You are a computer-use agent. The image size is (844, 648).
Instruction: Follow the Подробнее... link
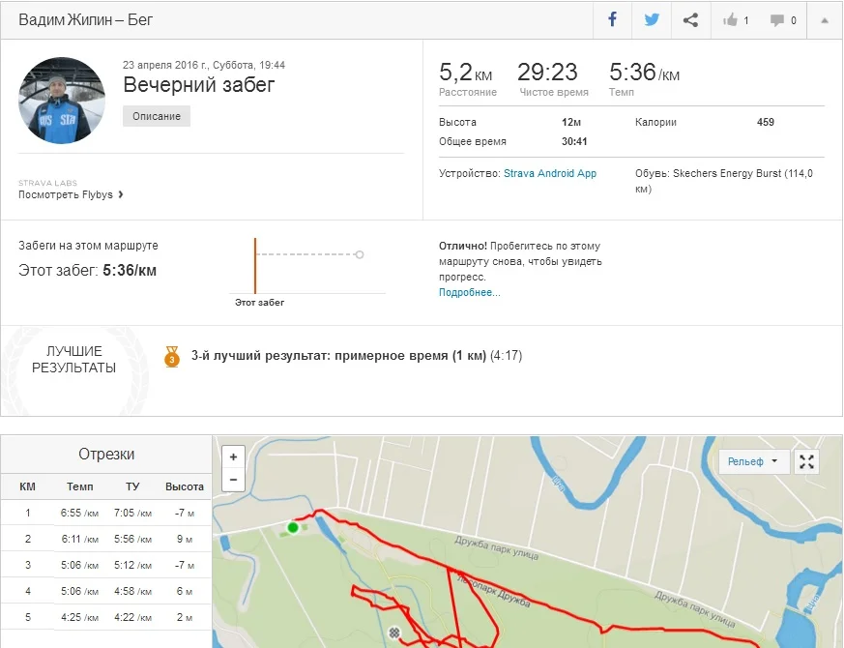(469, 292)
